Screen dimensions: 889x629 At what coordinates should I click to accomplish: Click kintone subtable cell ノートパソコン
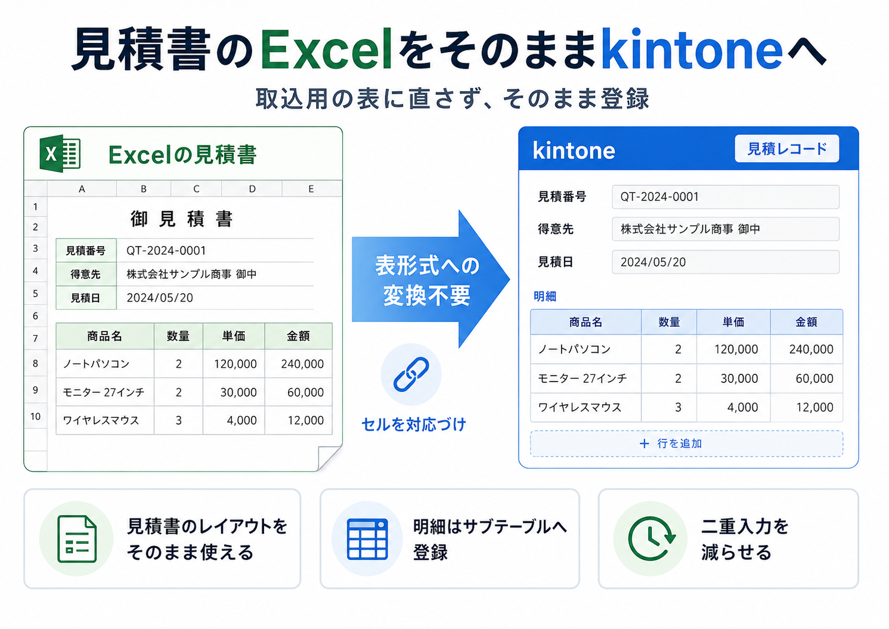(x=586, y=349)
